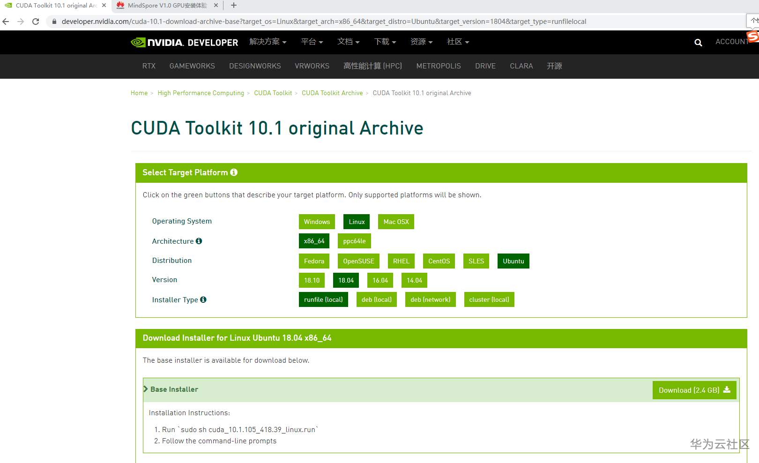Image resolution: width=759 pixels, height=463 pixels.
Task: Open the 文档 dropdown menu
Action: [349, 42]
